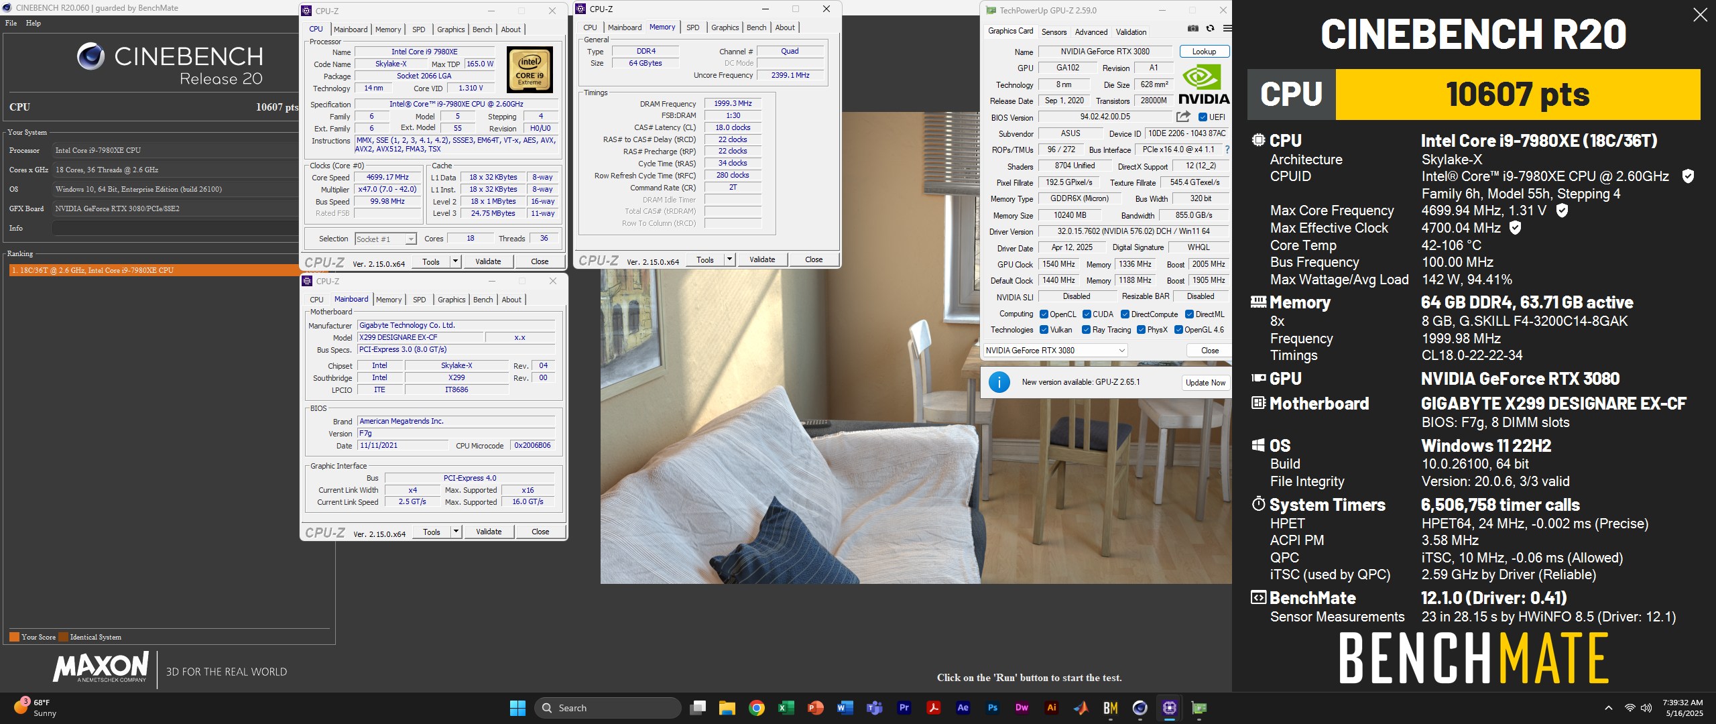Toggle the DirectML checkbox
The width and height of the screenshot is (1716, 724).
tap(1189, 314)
